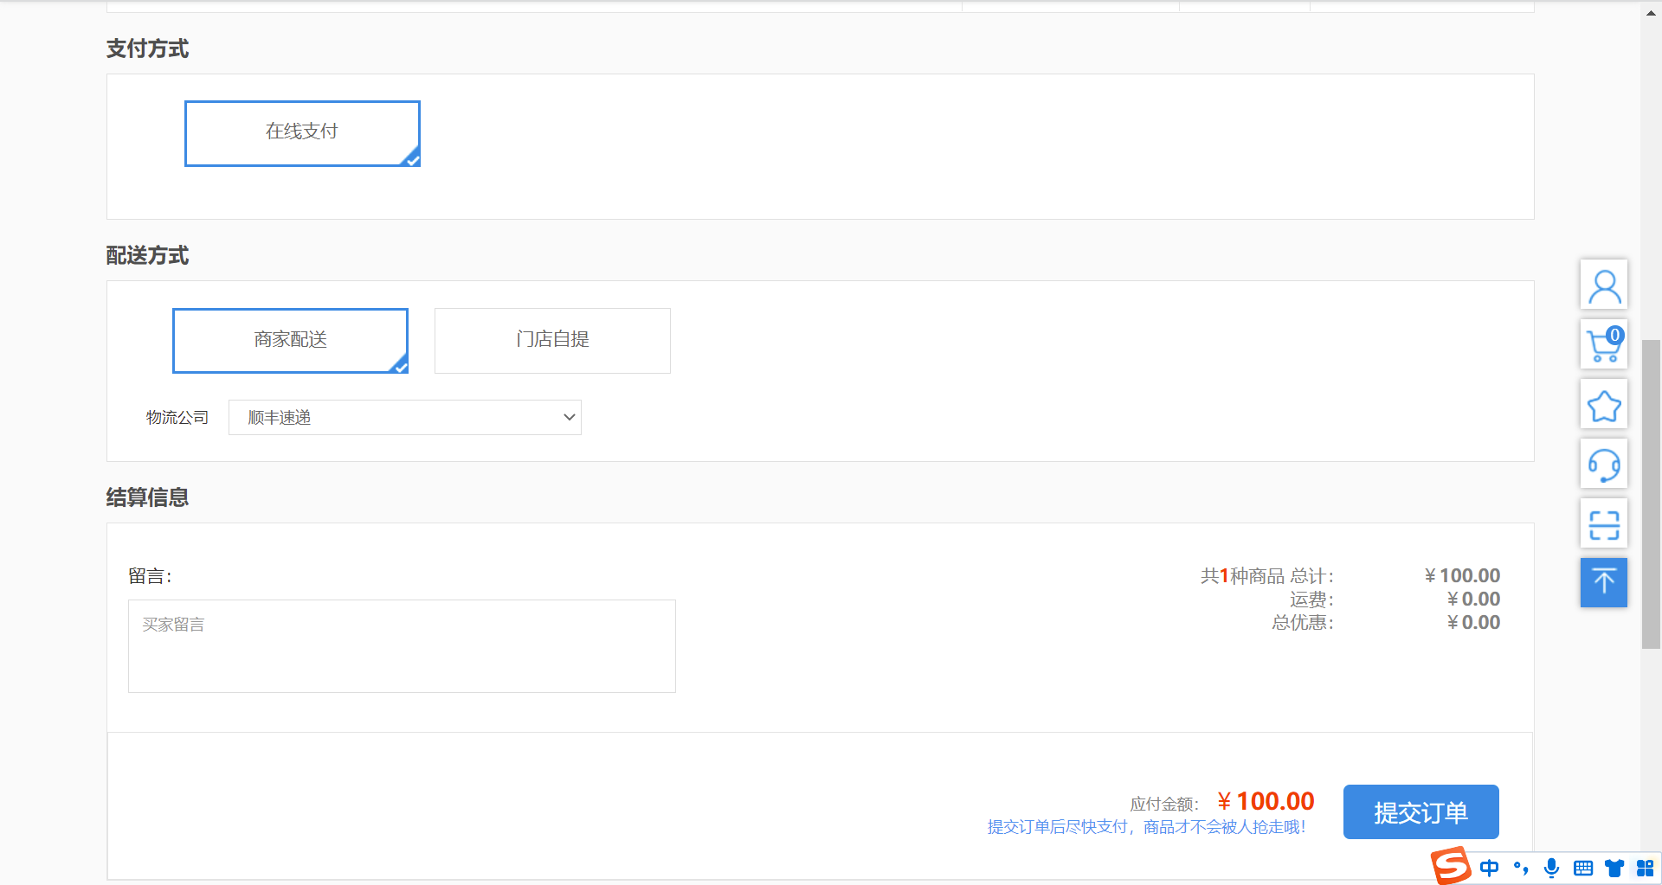This screenshot has height=885, width=1662.
Task: Click the 买家留言 message text box
Action: (402, 645)
